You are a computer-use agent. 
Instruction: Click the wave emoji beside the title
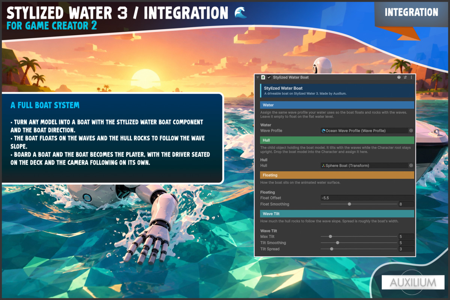tap(240, 12)
